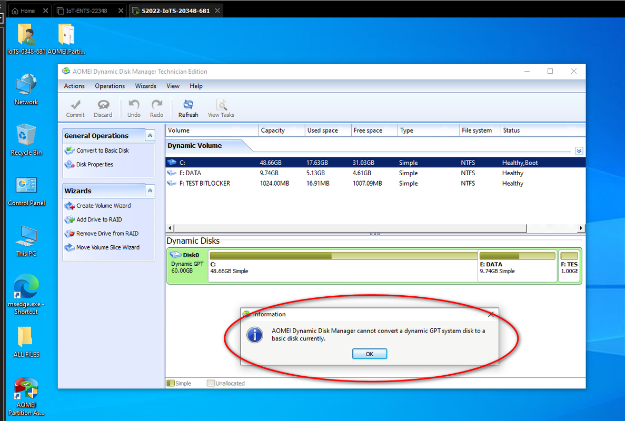Screen dimensions: 625x421
Task: Open the View menu
Action: tap(173, 86)
